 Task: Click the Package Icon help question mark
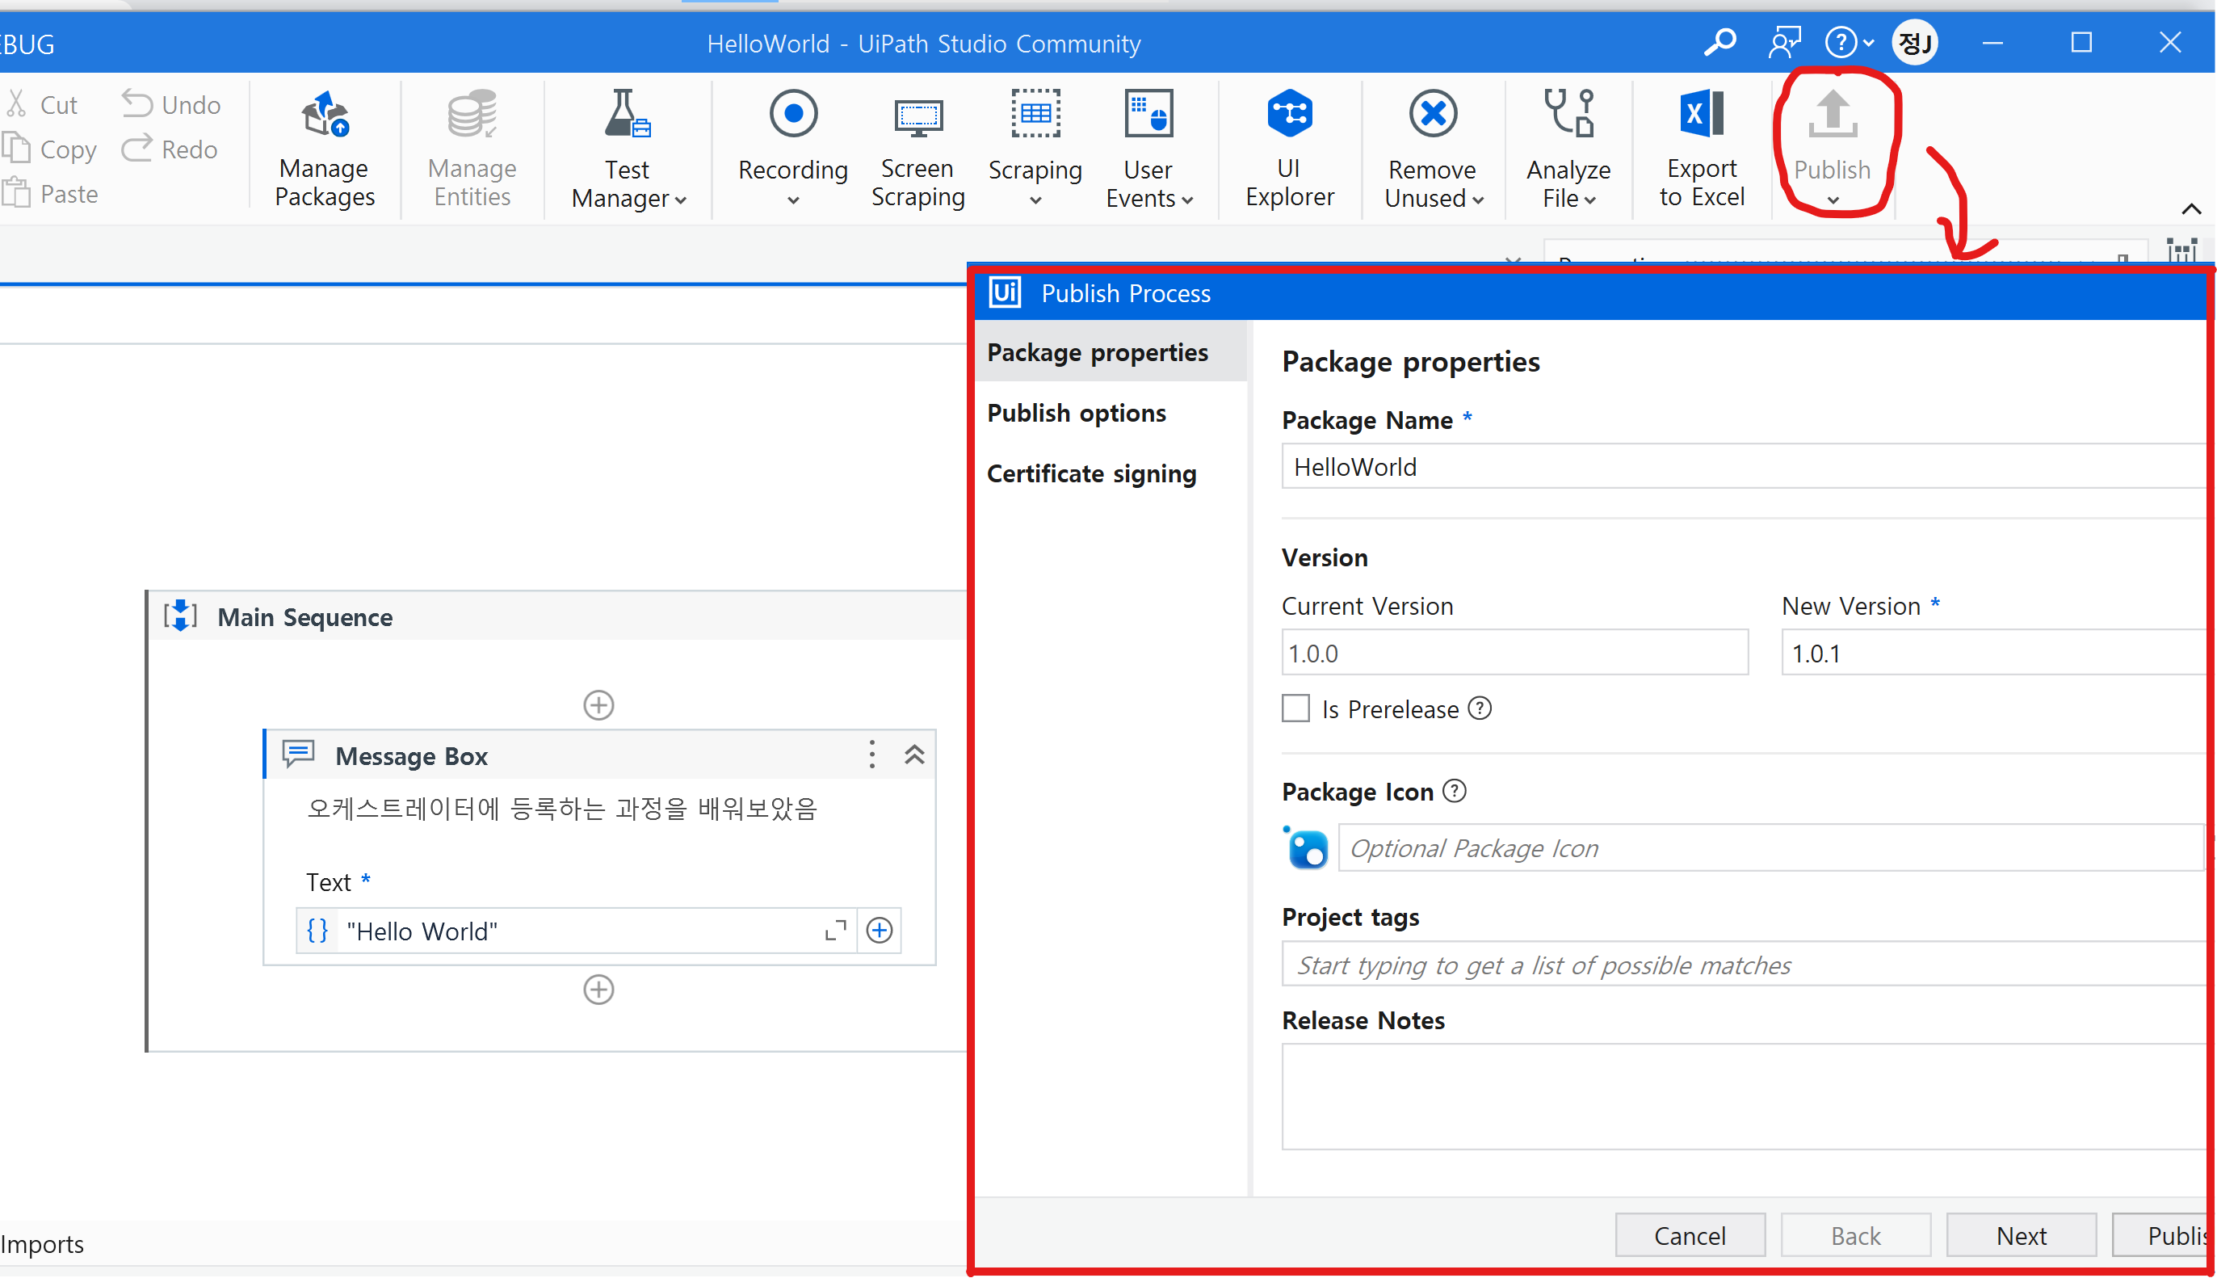(1455, 791)
